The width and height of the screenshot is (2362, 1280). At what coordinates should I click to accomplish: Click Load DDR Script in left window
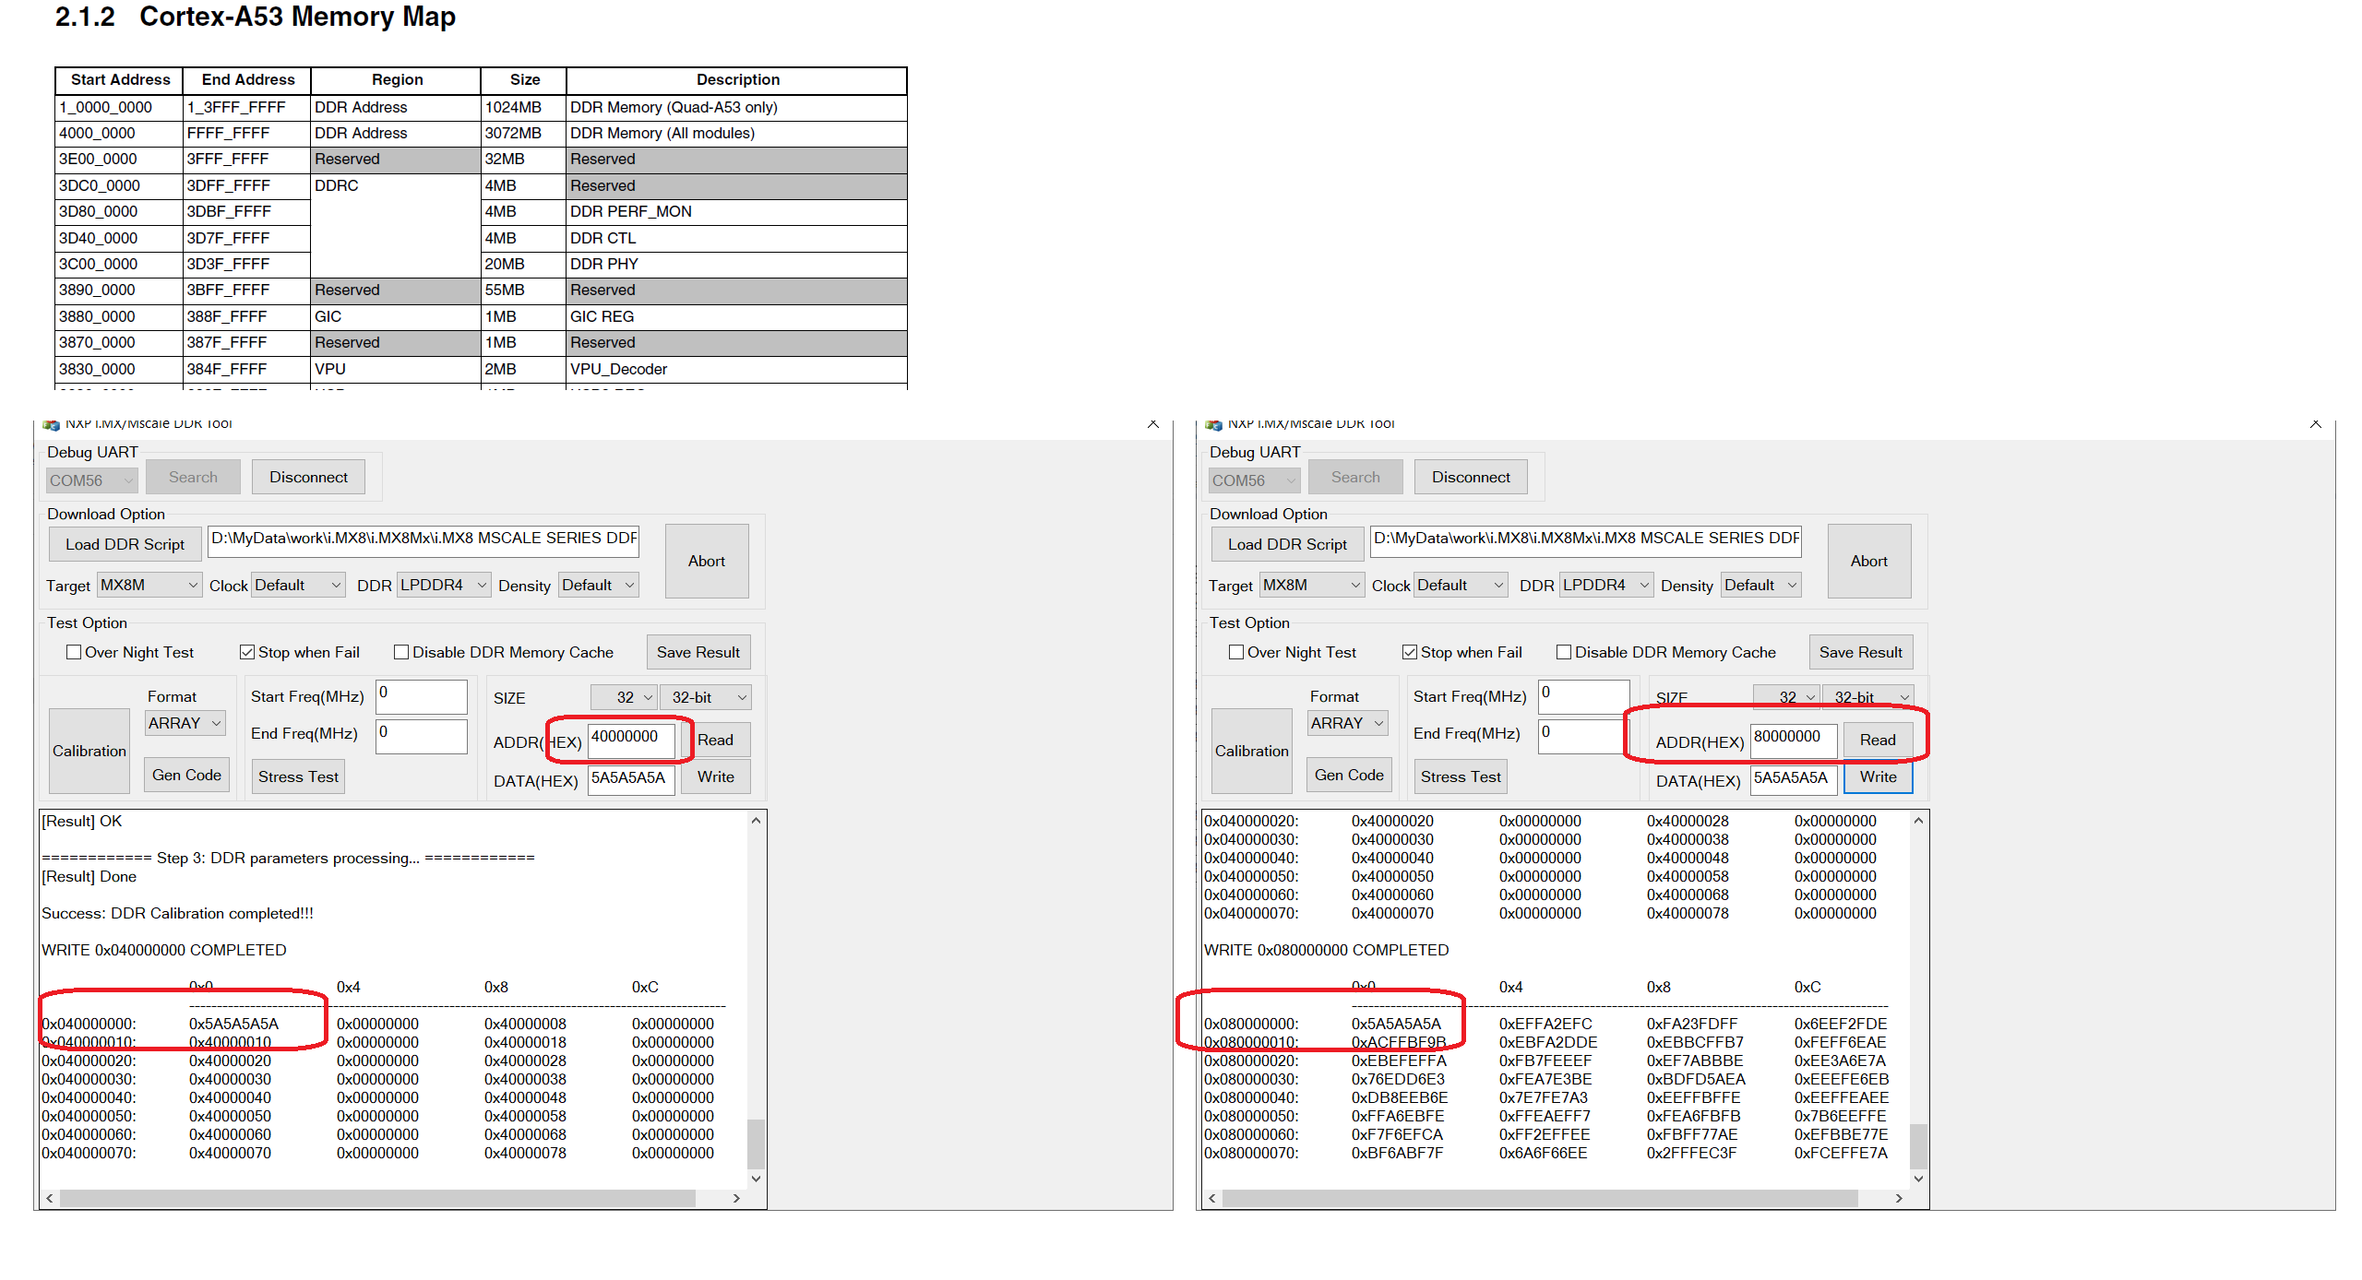click(x=125, y=544)
